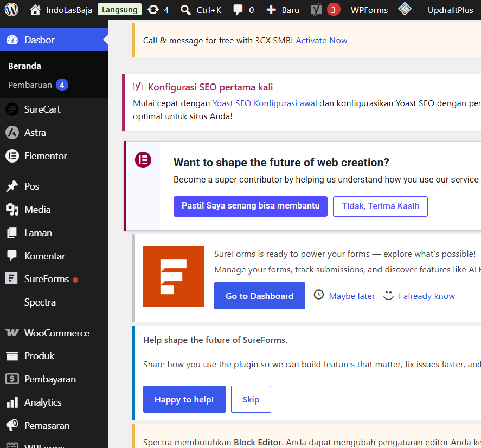Click the WooCommerce W icon
The image size is (481, 448).
[x=12, y=333]
